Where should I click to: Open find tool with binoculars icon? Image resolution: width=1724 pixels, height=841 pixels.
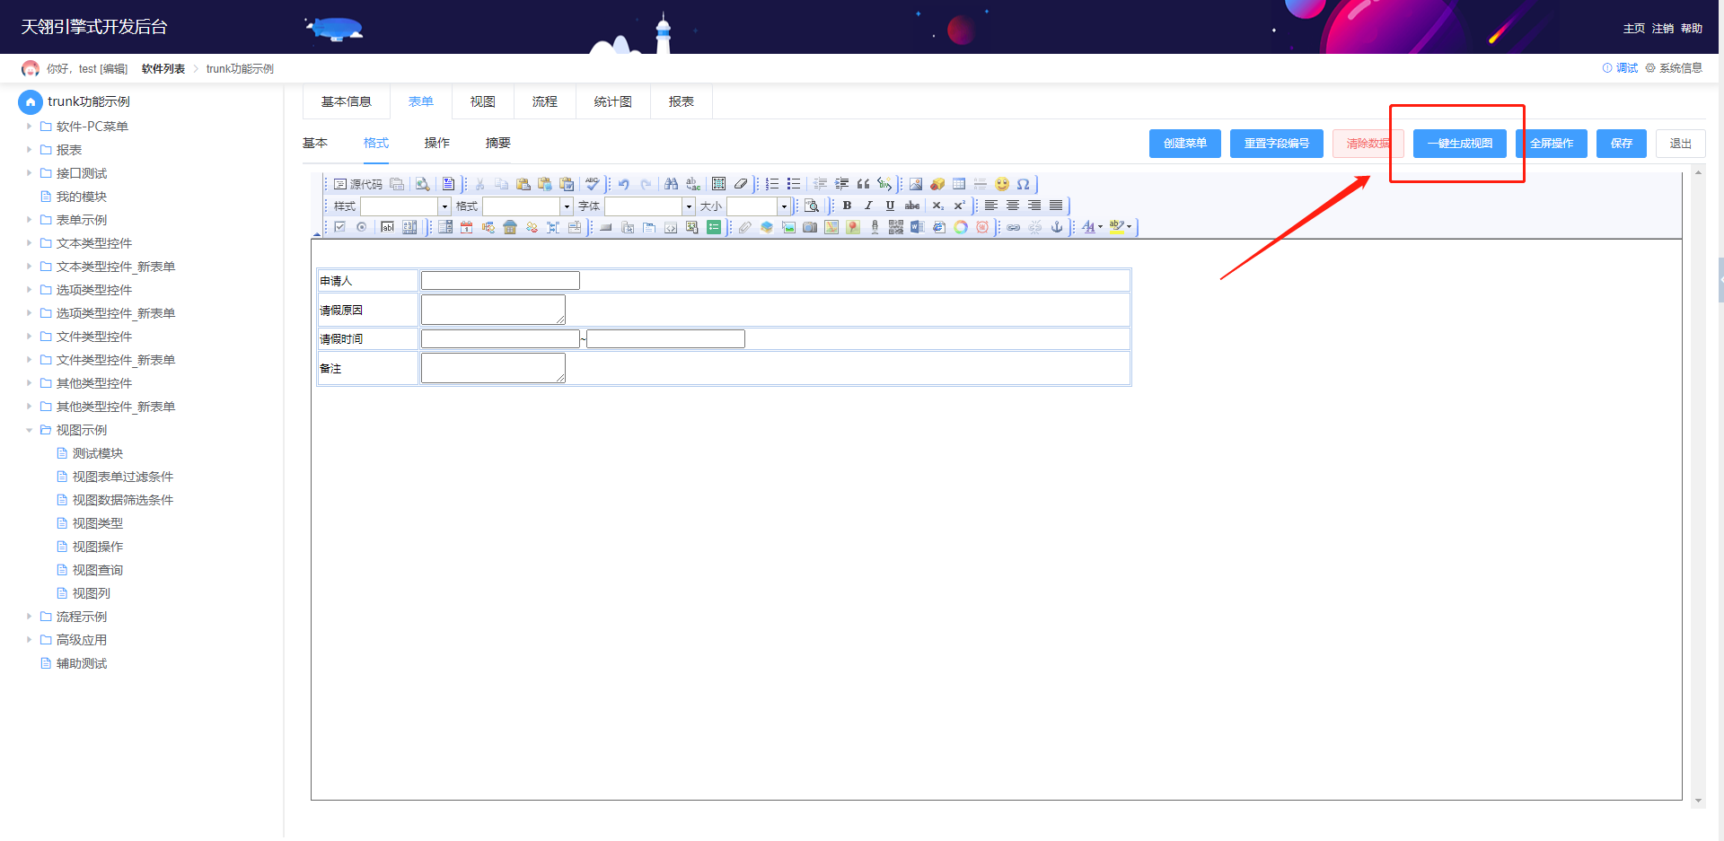tap(672, 184)
